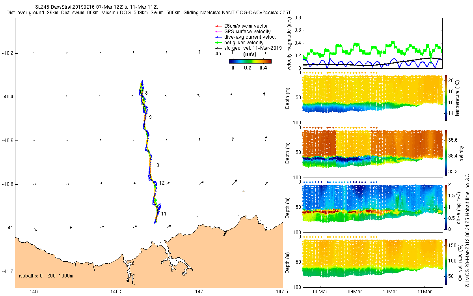Click the oxygen saturation depth section plot
The width and height of the screenshot is (473, 296).
click(372, 258)
